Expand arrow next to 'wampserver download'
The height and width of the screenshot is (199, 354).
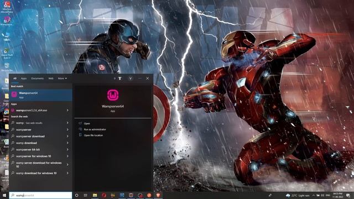tap(67, 137)
